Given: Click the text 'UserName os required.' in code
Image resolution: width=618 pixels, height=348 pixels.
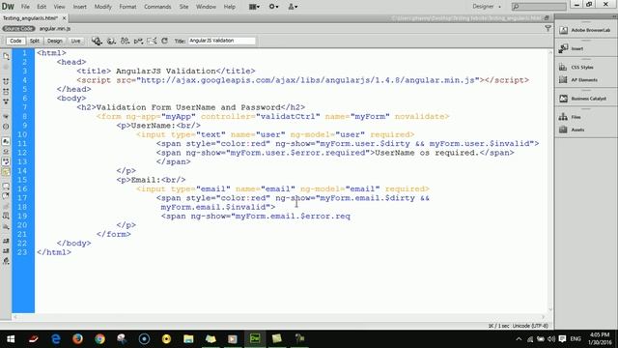Looking at the screenshot, I should [x=427, y=153].
